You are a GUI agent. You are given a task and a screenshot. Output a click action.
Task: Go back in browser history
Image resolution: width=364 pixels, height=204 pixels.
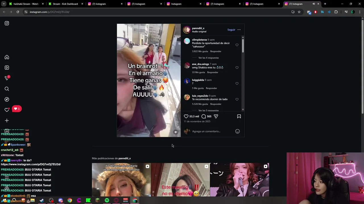tap(4, 12)
